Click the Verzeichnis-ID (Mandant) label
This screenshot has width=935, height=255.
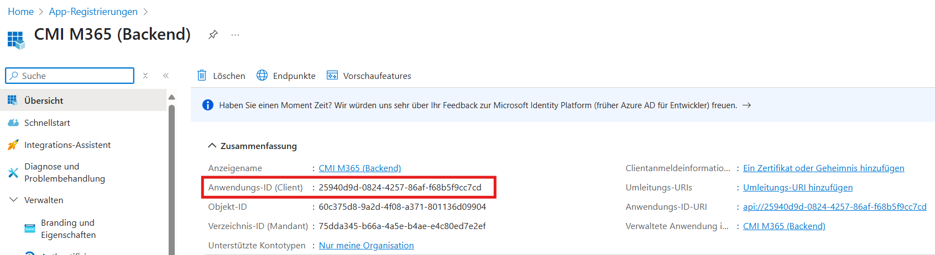coord(258,226)
